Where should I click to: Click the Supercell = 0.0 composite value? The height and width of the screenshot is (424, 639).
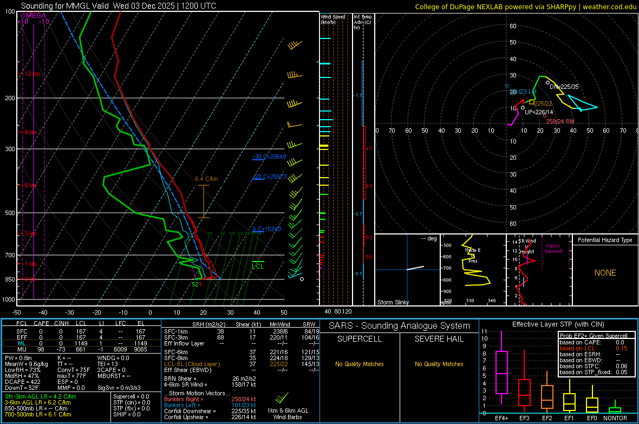click(x=131, y=396)
